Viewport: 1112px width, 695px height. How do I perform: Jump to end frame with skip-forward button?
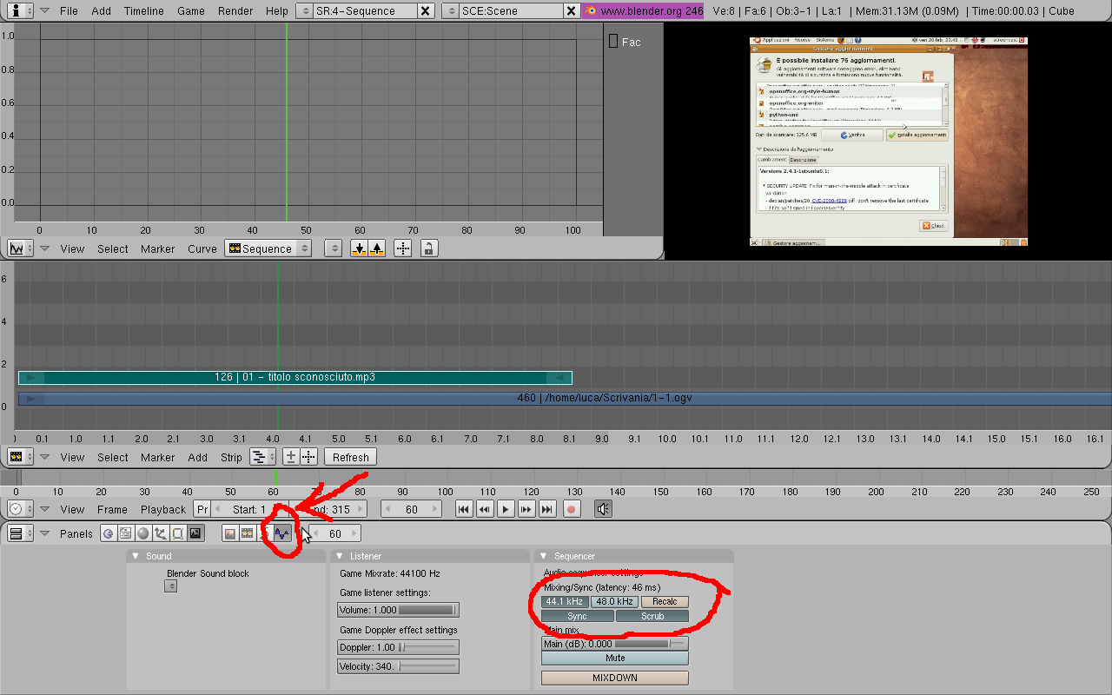pyautogui.click(x=547, y=509)
